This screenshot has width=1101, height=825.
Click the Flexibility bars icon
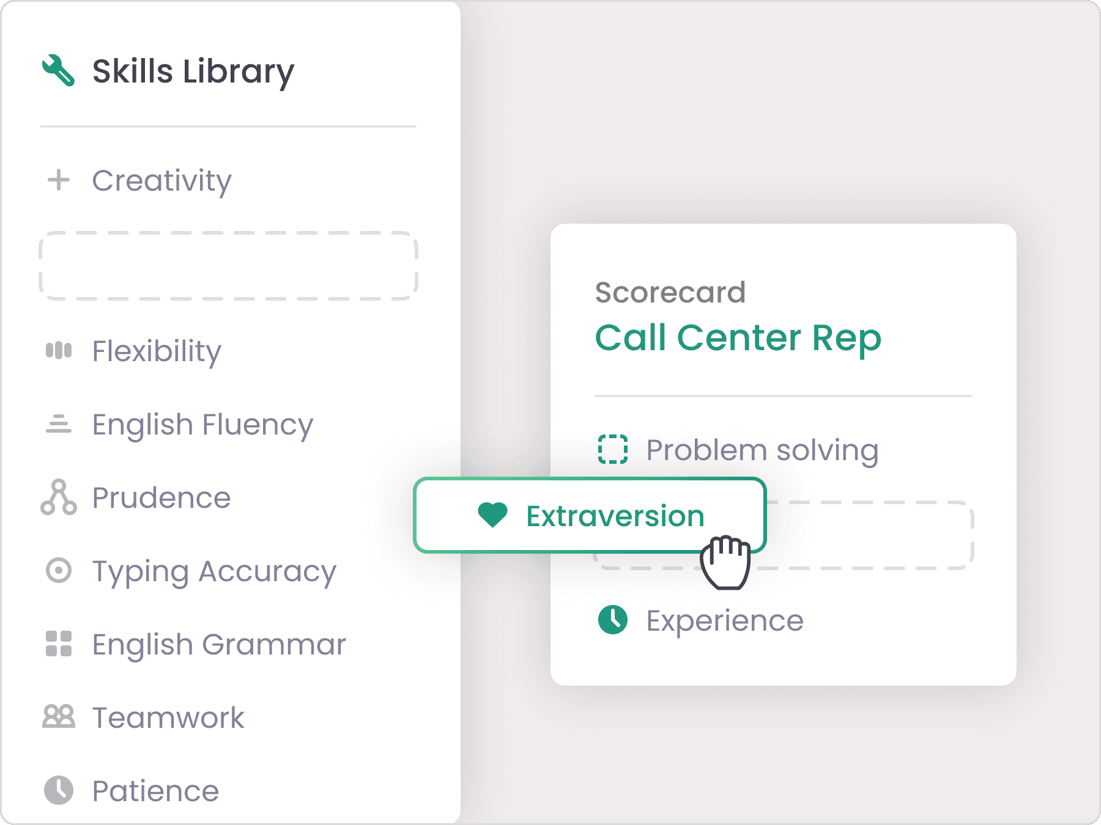(x=59, y=351)
